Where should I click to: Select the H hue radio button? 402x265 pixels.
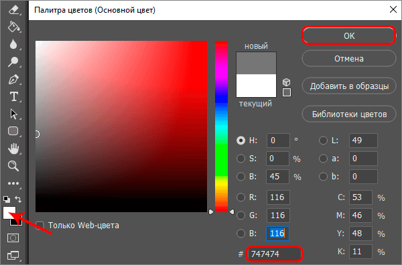[241, 141]
